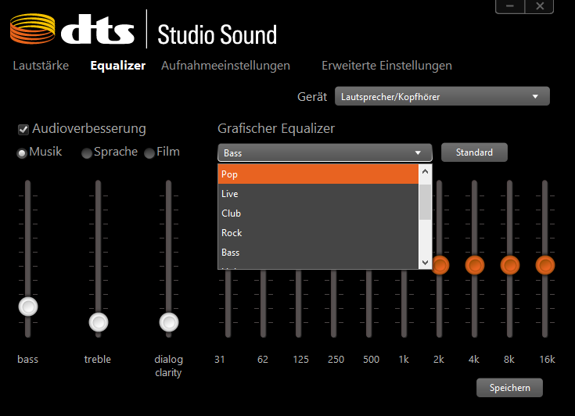Select Pop from the preset list

pyautogui.click(x=318, y=174)
